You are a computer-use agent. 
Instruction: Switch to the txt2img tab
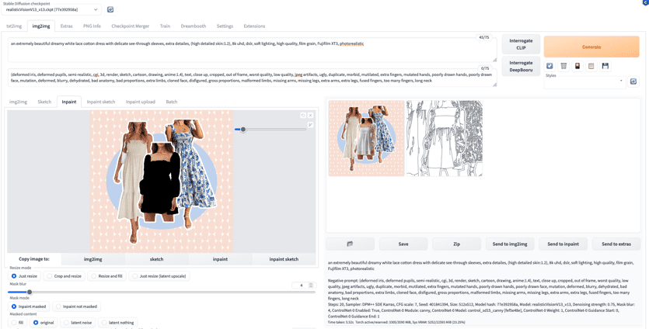coord(14,26)
